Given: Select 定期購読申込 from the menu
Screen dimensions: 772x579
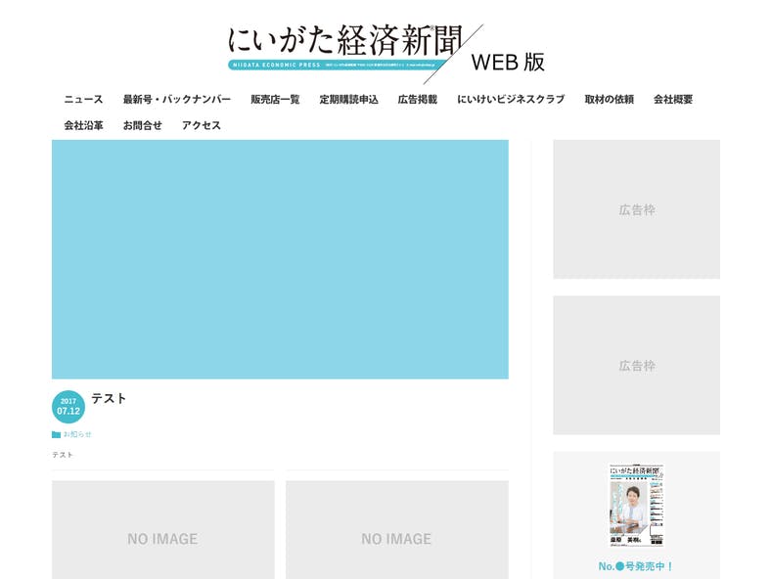Looking at the screenshot, I should pyautogui.click(x=348, y=100).
